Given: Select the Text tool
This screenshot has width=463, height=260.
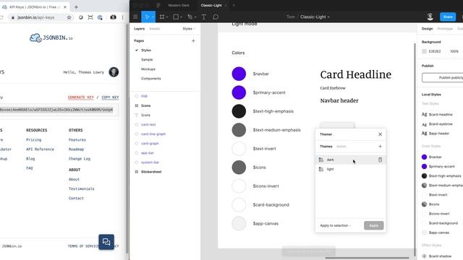Looking at the screenshot, I should 204,17.
